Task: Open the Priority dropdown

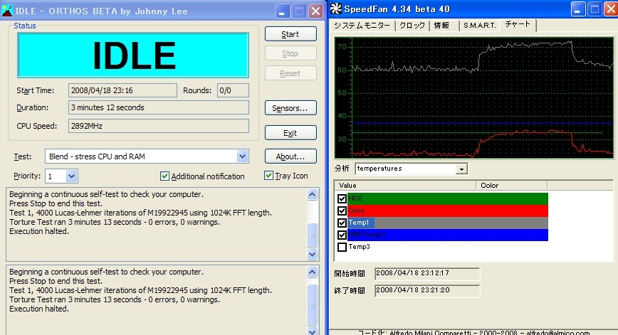Action: [71, 176]
